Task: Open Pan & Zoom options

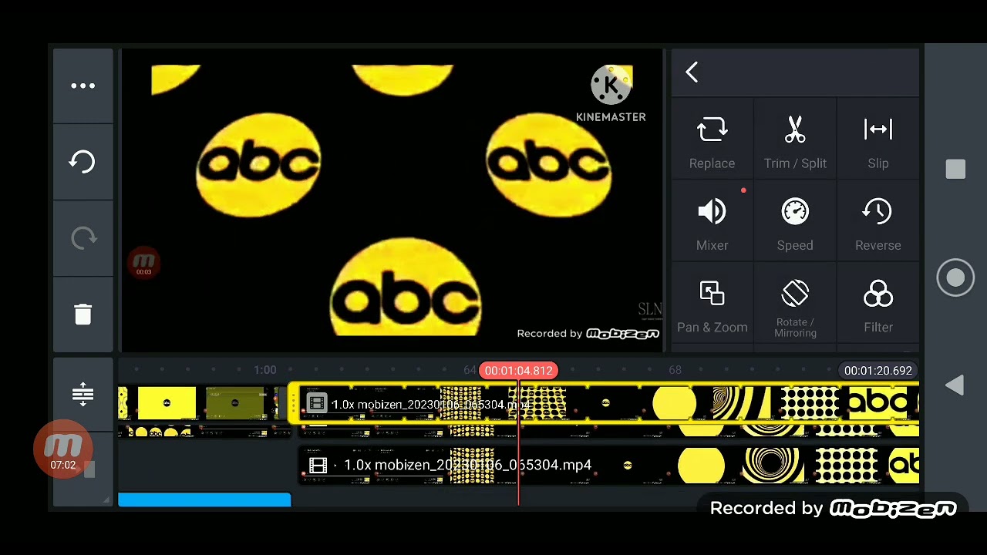Action: (712, 306)
